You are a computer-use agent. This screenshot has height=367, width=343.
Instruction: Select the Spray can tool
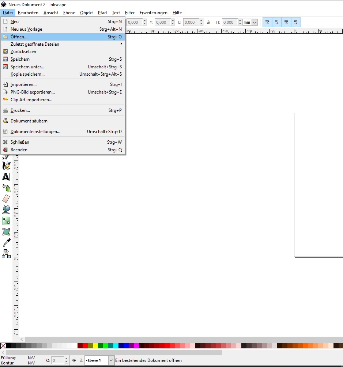6,188
